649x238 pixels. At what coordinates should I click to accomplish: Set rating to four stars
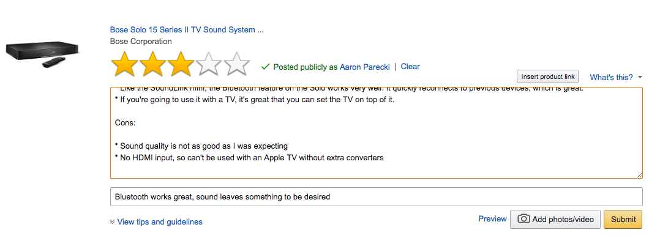(209, 64)
